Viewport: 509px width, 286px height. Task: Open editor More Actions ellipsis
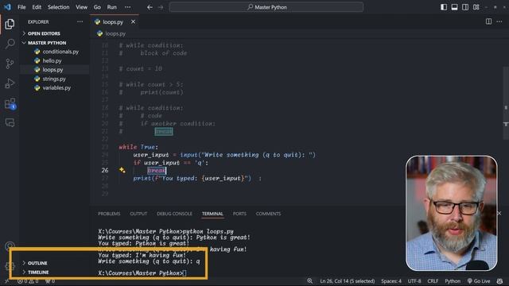click(499, 21)
